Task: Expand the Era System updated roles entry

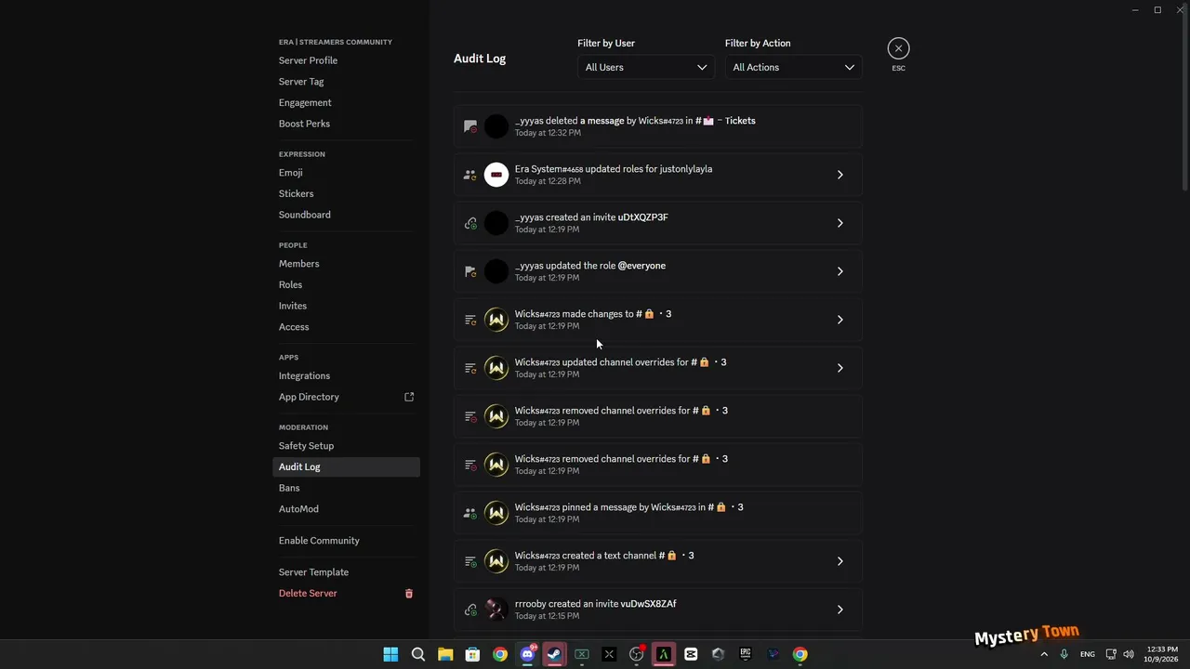Action: (x=840, y=175)
